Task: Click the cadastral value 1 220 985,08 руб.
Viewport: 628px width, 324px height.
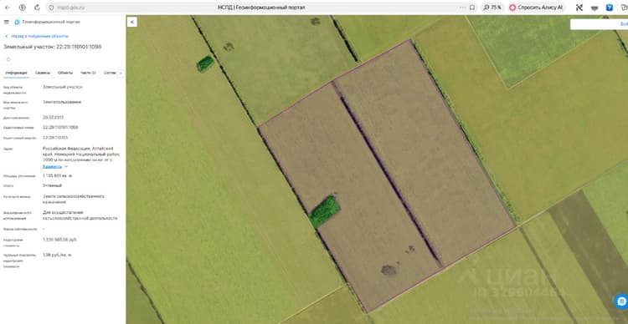Action: tap(60, 240)
